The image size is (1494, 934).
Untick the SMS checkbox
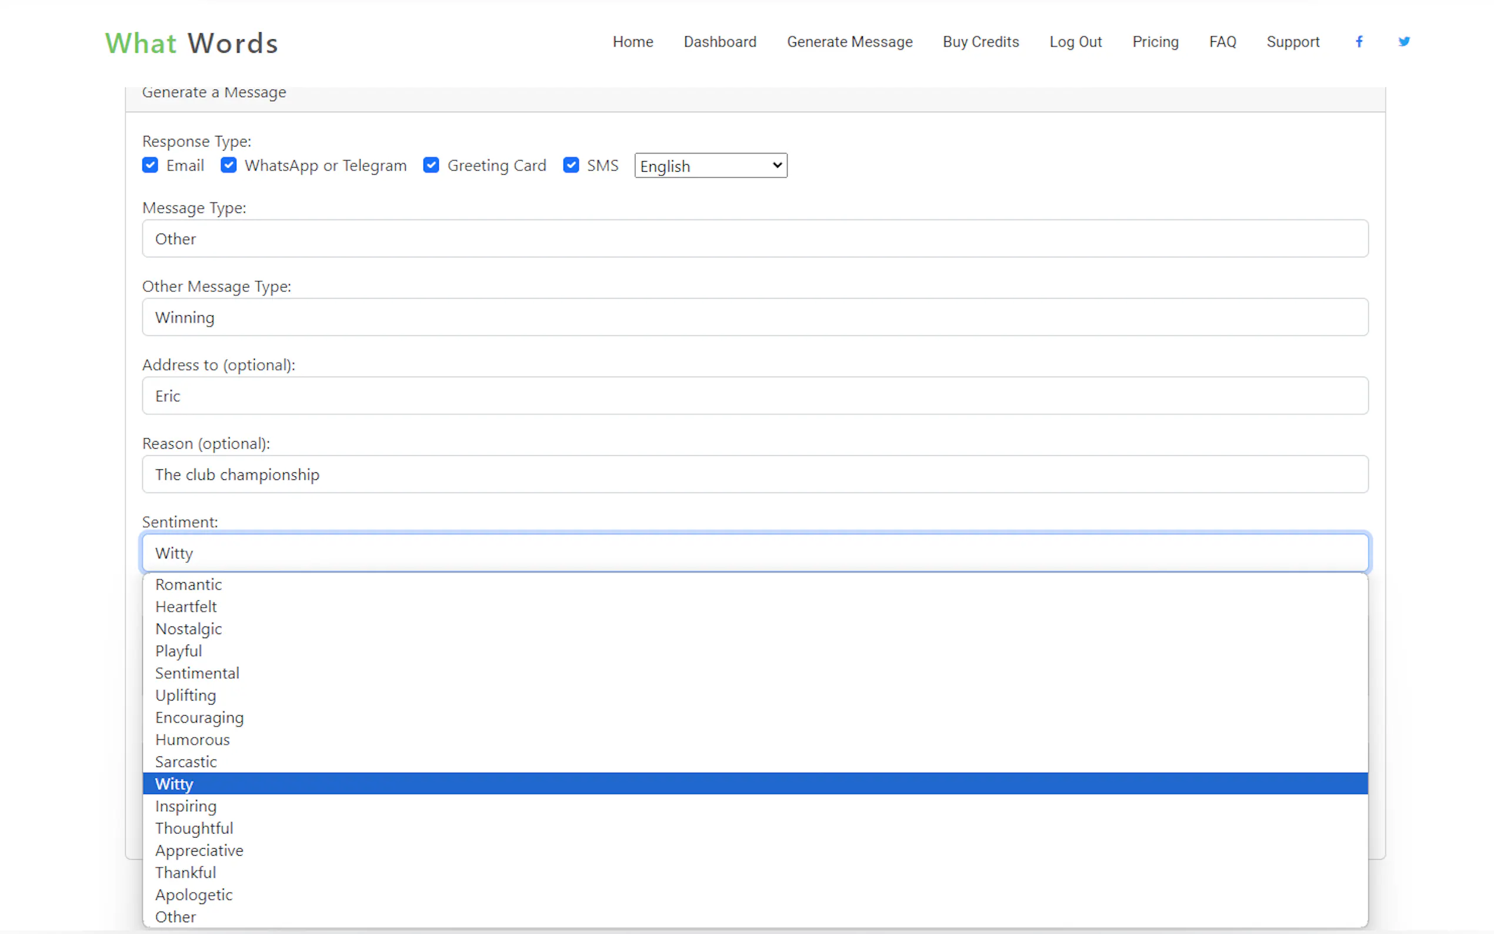point(571,165)
